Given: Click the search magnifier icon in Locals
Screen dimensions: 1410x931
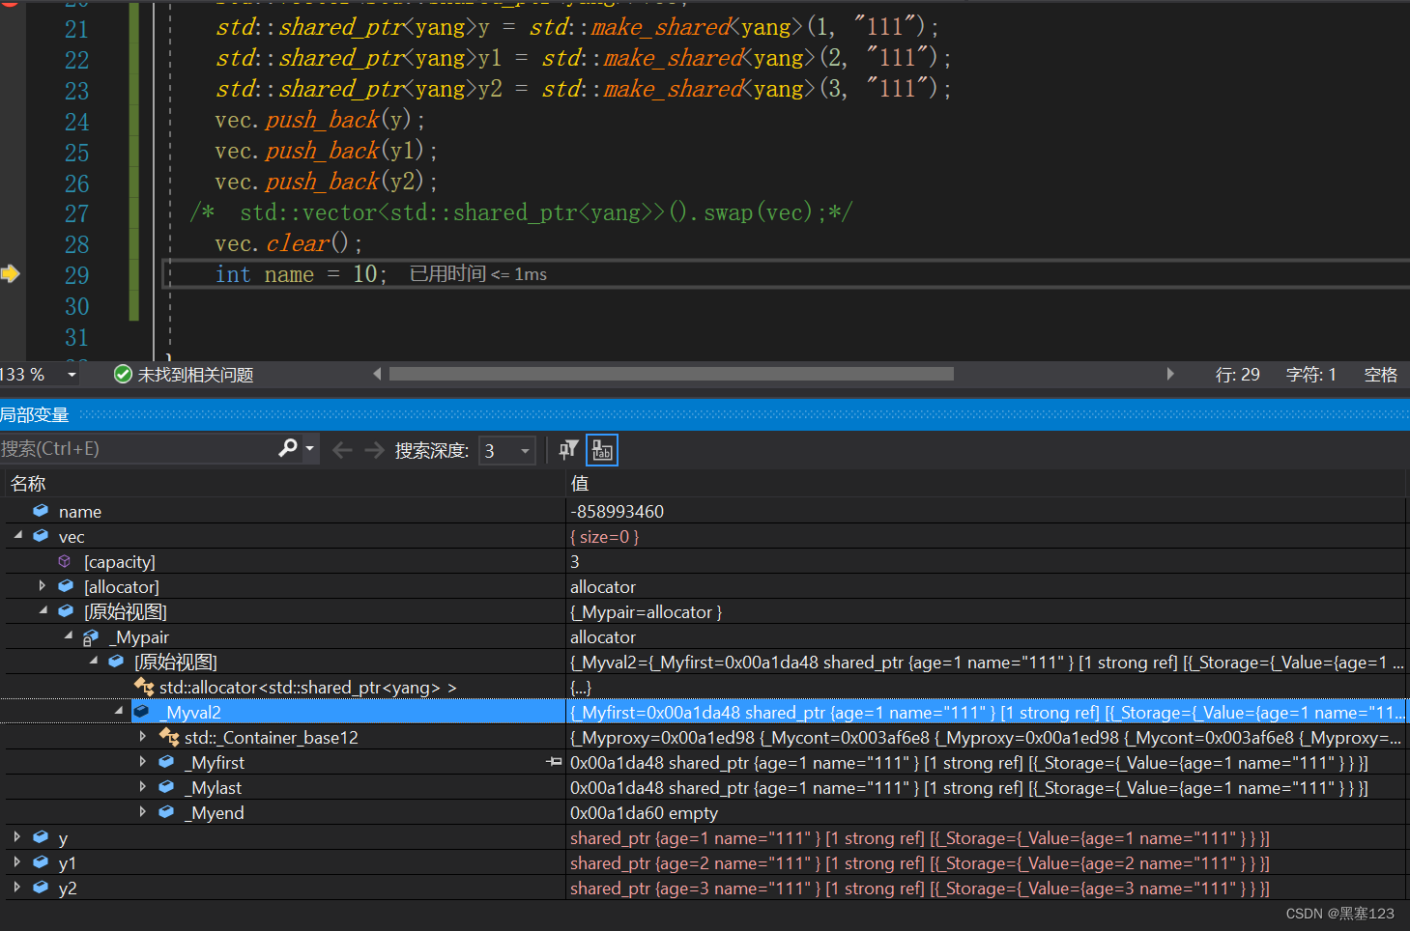Looking at the screenshot, I should [287, 448].
